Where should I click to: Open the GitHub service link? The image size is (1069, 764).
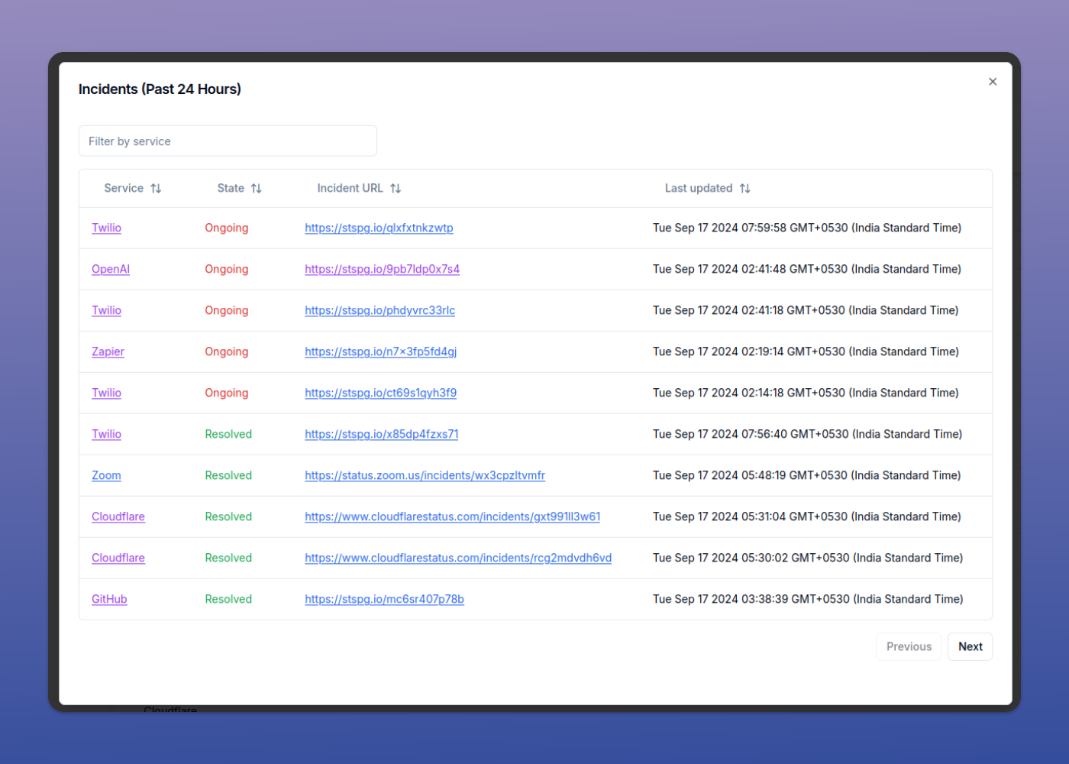tap(109, 599)
